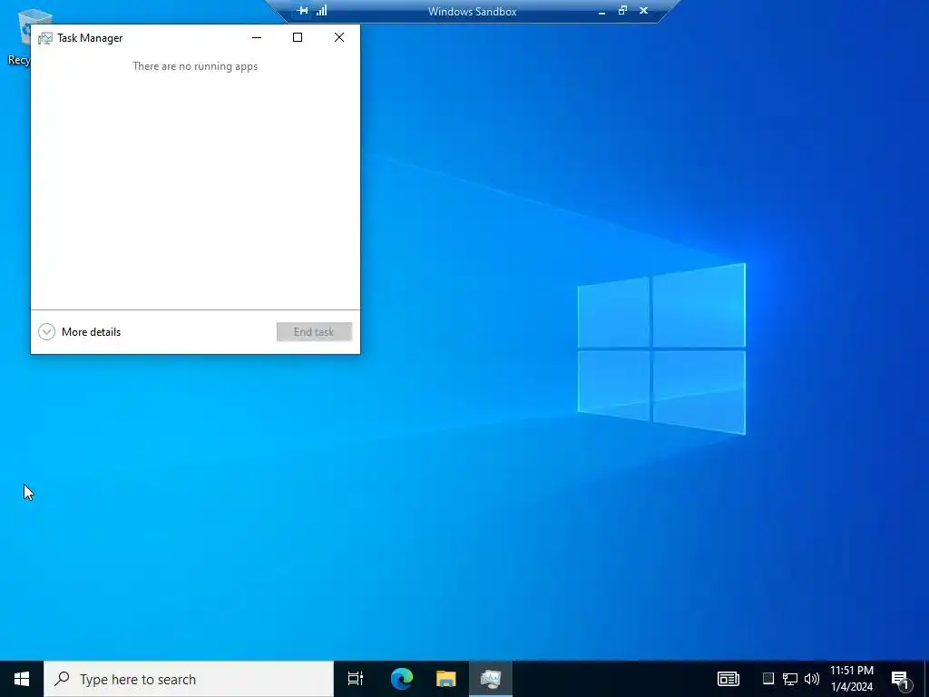Screen dimensions: 929x697
Task: Expand Task Manager with More details
Action: pyautogui.click(x=80, y=332)
